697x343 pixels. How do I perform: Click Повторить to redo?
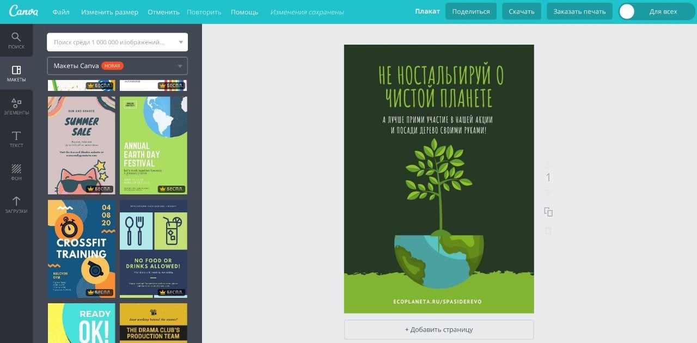click(204, 11)
